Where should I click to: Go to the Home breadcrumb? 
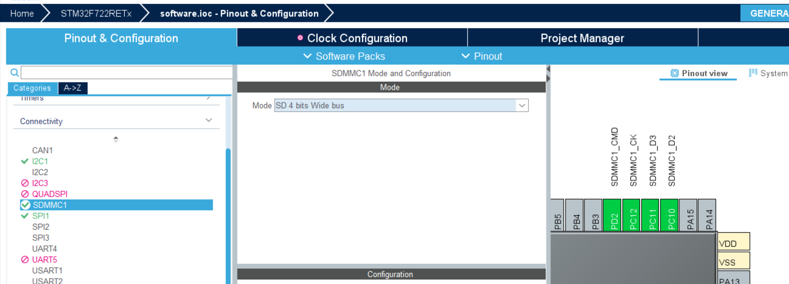click(22, 14)
